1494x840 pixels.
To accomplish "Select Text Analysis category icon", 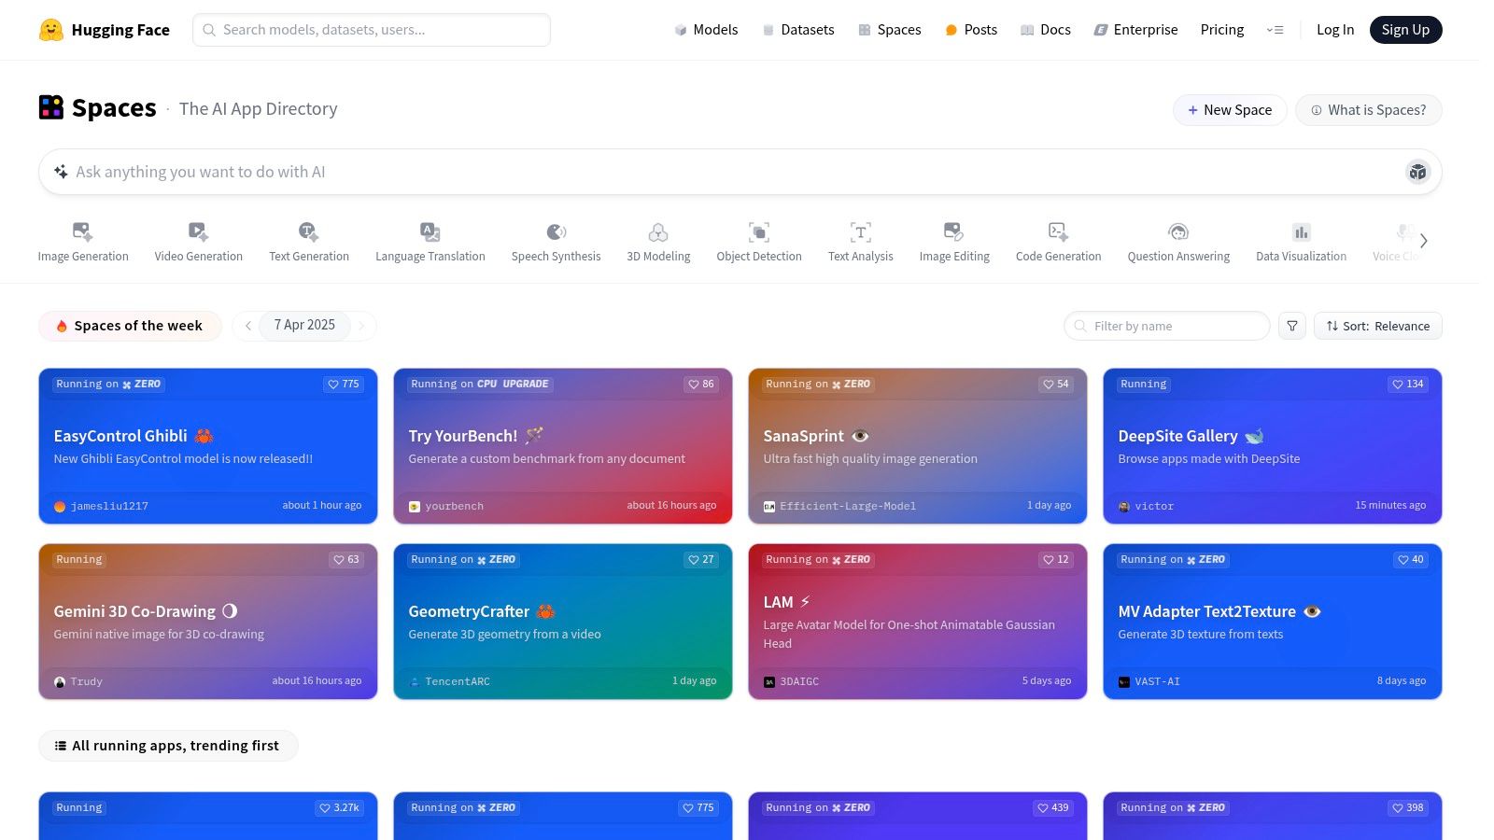I will pos(860,231).
